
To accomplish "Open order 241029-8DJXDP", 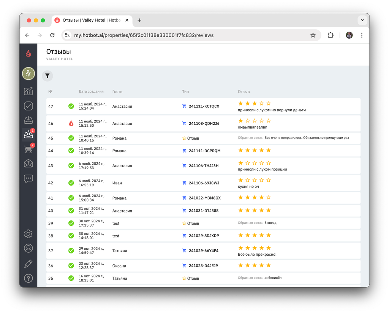I will point(204,236).
